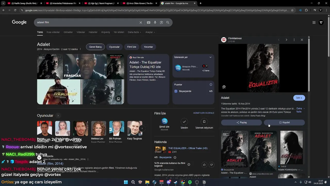Screen dimensions: 330x186
Task: Open Wikipedia result three-dot menu
Action: pyautogui.click(x=88, y=159)
